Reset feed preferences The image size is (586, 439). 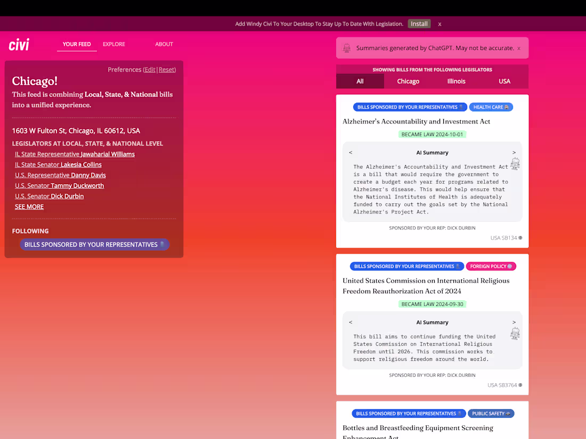166,70
